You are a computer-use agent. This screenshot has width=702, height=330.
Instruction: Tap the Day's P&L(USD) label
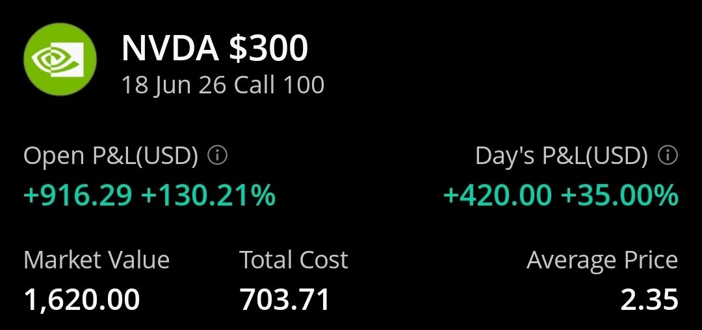pyautogui.click(x=562, y=156)
